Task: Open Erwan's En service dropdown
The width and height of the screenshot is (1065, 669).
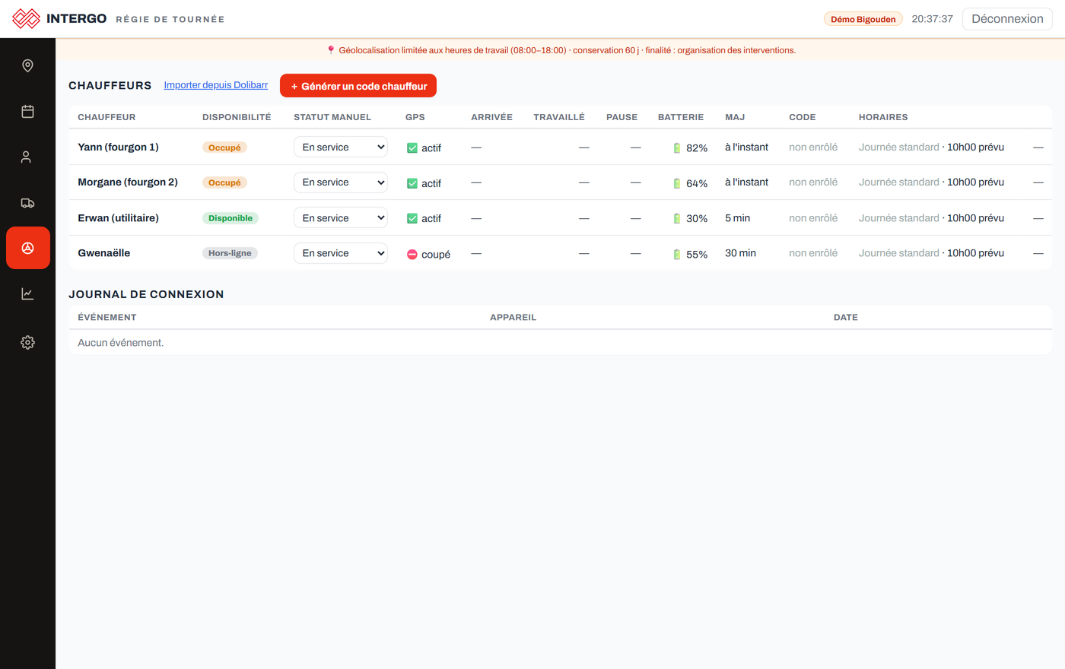Action: pos(341,217)
